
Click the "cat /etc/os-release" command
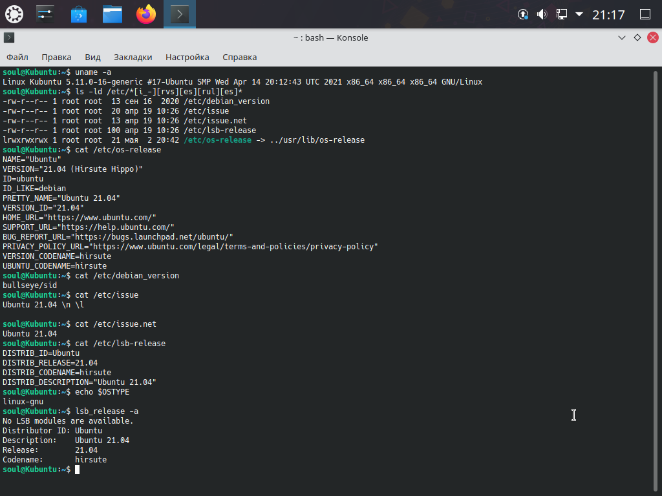(x=118, y=150)
